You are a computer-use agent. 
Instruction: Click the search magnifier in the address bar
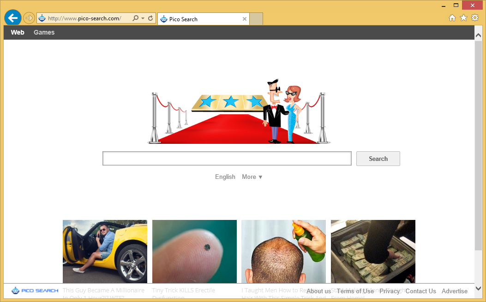coord(134,18)
